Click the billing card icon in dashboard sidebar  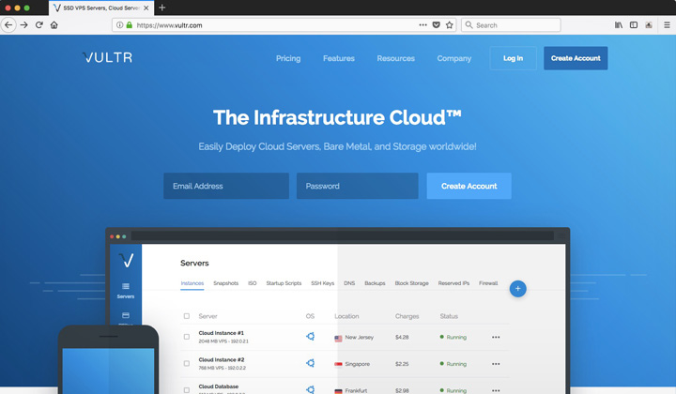tap(126, 315)
